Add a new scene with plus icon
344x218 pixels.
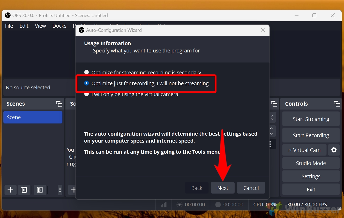coord(10,190)
